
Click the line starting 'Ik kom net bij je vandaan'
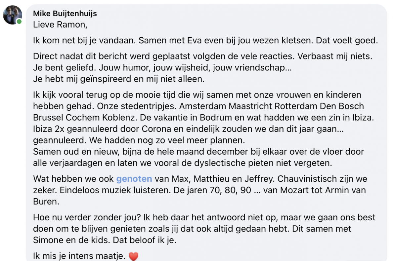pyautogui.click(x=205, y=40)
